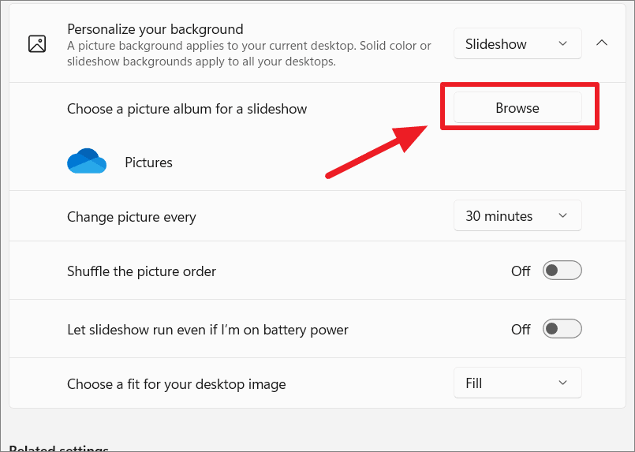This screenshot has height=452, width=635.
Task: Click the Personalize your background heading
Action: click(x=155, y=29)
